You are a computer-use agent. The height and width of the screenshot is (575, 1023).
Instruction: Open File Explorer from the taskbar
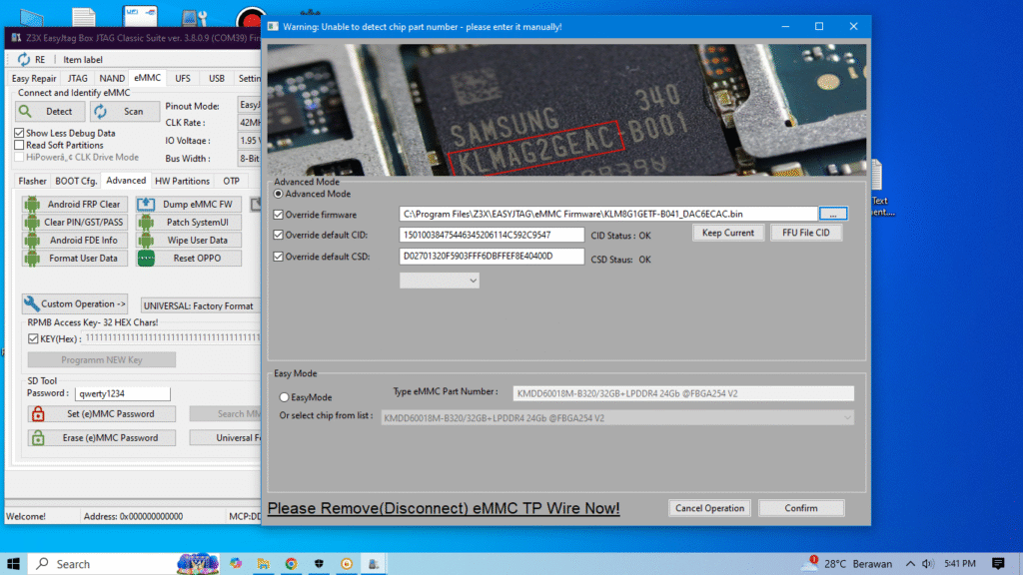tap(264, 564)
